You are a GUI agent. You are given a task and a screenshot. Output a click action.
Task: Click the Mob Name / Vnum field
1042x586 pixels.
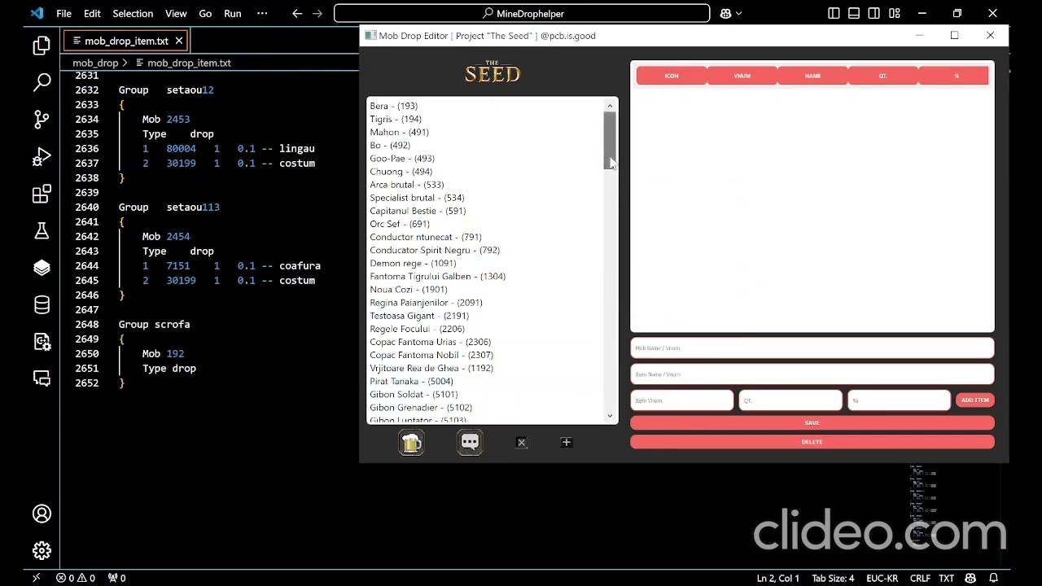[x=812, y=348]
